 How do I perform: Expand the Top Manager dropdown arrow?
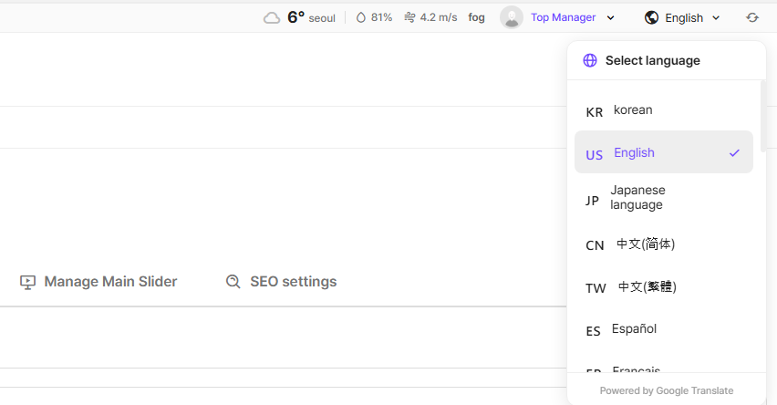(611, 17)
